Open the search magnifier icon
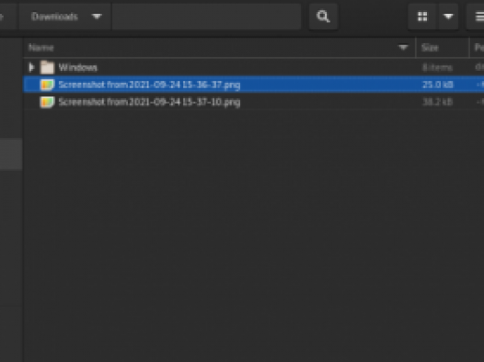484x362 pixels. [323, 17]
